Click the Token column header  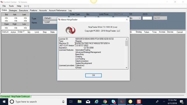[146, 32]
